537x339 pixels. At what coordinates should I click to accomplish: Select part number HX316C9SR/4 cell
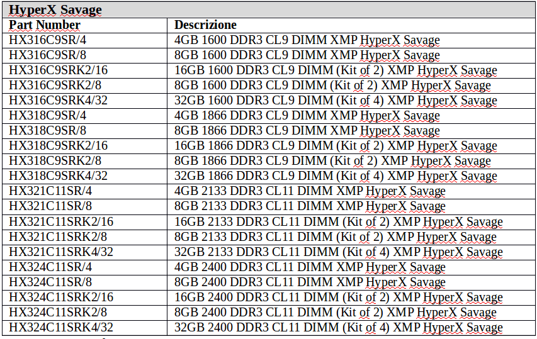click(x=48, y=40)
